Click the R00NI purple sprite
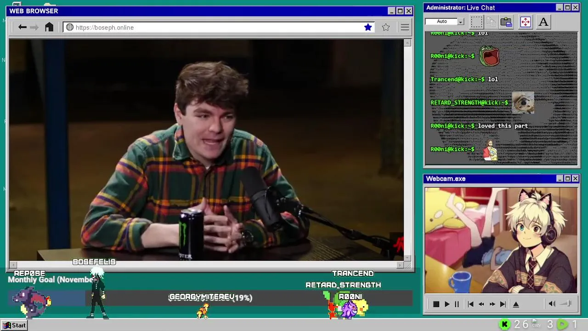The width and height of the screenshot is (588, 331). tap(349, 309)
